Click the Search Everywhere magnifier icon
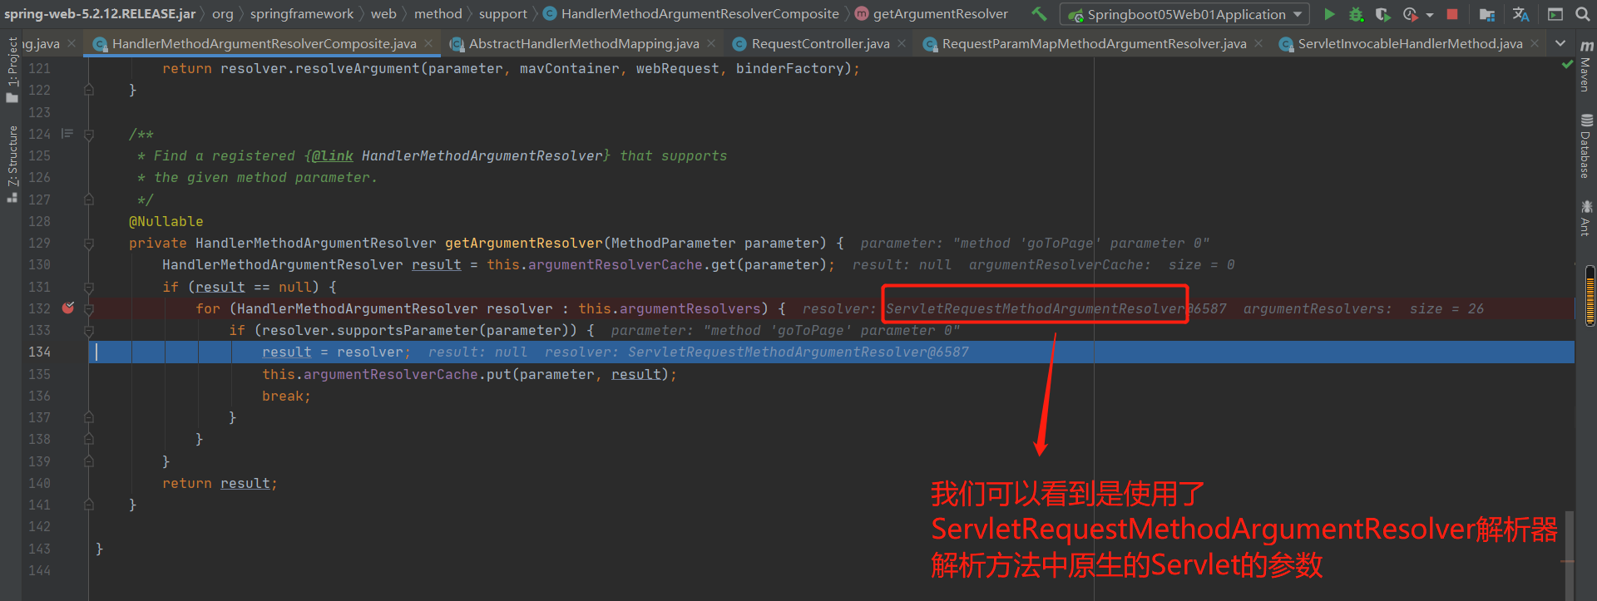 (1583, 14)
